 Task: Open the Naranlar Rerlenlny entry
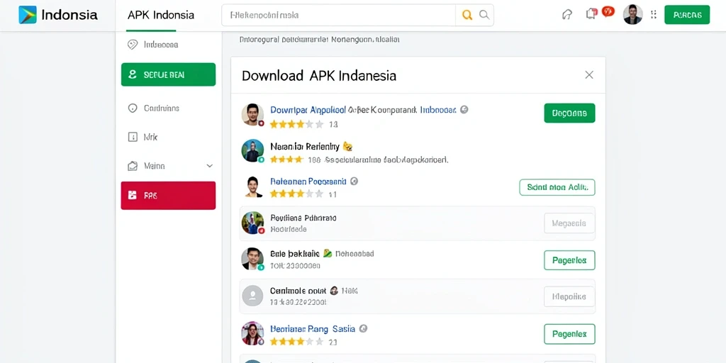point(305,147)
